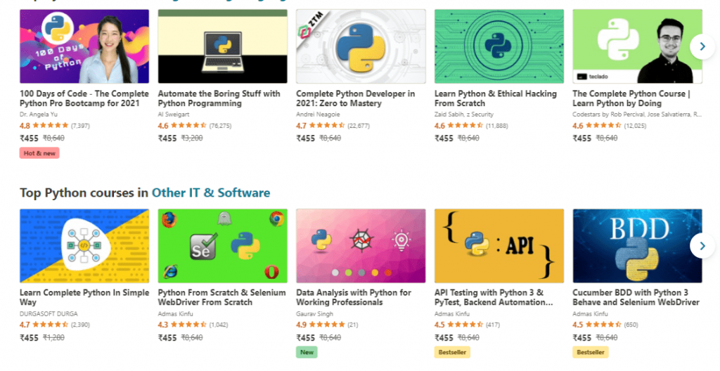Image resolution: width=720 pixels, height=371 pixels.
Task: Click title Automate the Boring Stuff with Python
Action: click(219, 98)
